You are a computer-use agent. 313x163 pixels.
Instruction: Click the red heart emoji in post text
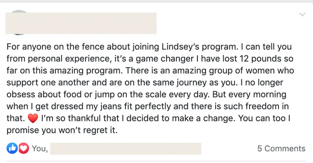click(x=33, y=118)
